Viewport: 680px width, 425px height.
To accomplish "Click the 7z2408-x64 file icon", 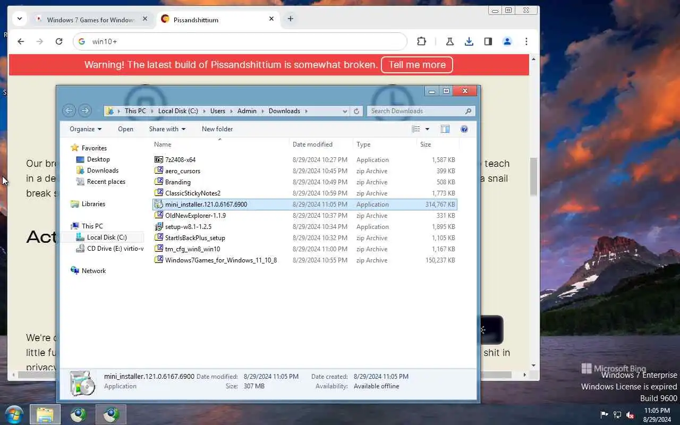I will coord(158,159).
